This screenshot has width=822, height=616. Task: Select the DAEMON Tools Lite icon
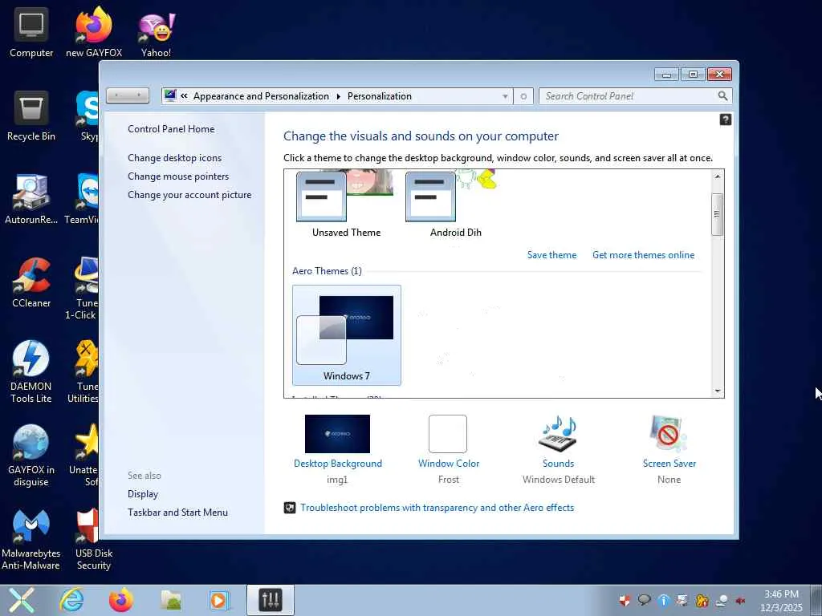(x=31, y=371)
